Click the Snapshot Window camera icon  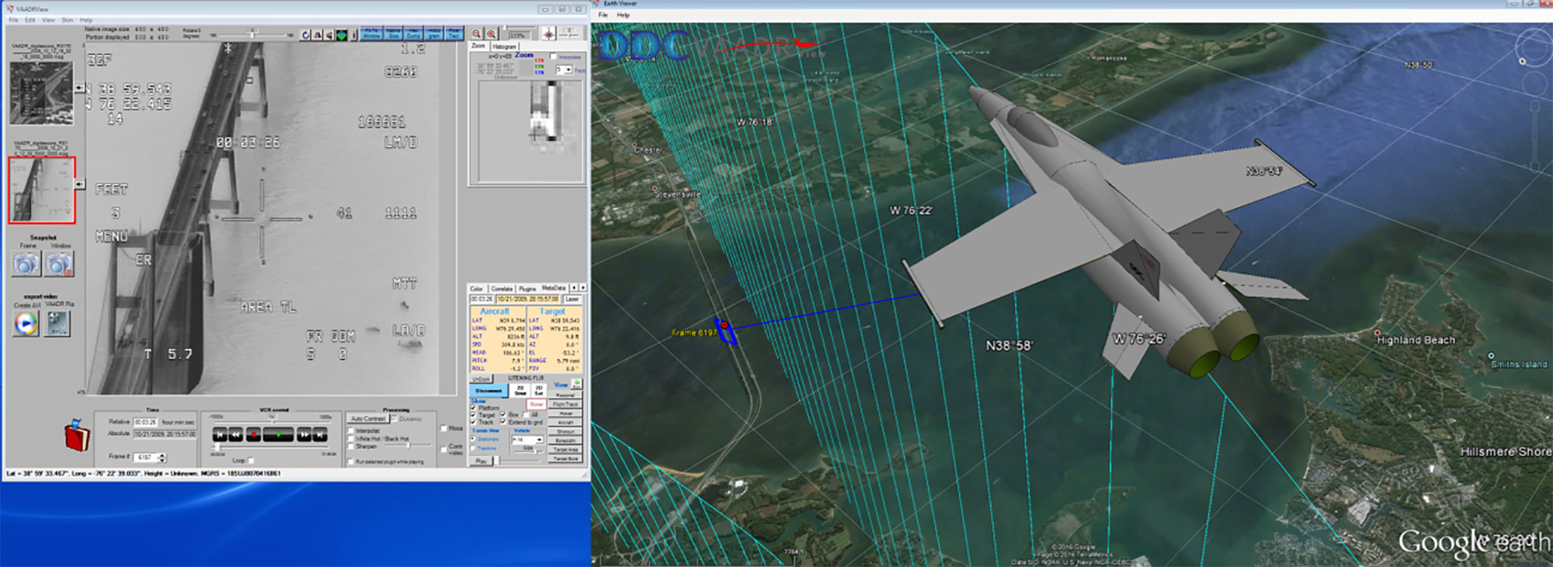tap(59, 265)
